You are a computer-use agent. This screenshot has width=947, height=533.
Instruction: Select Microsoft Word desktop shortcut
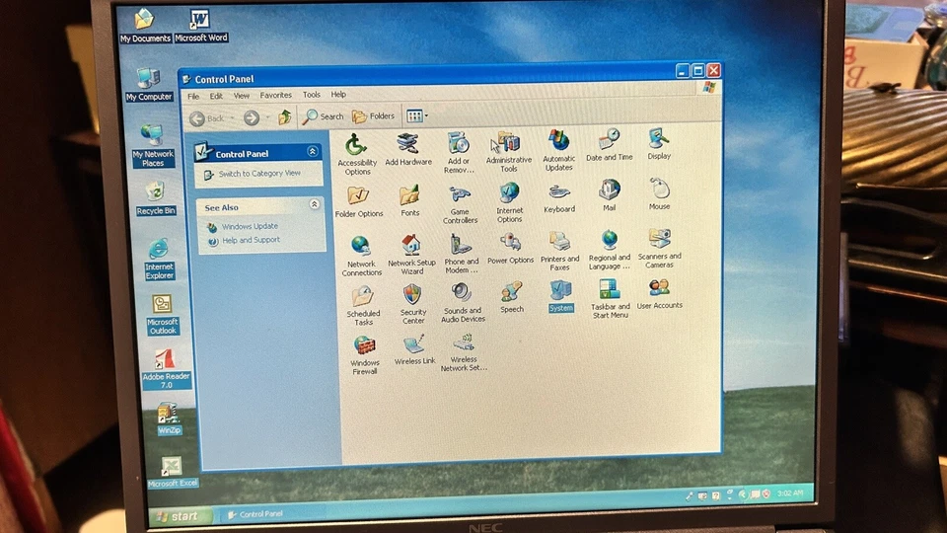(x=200, y=26)
